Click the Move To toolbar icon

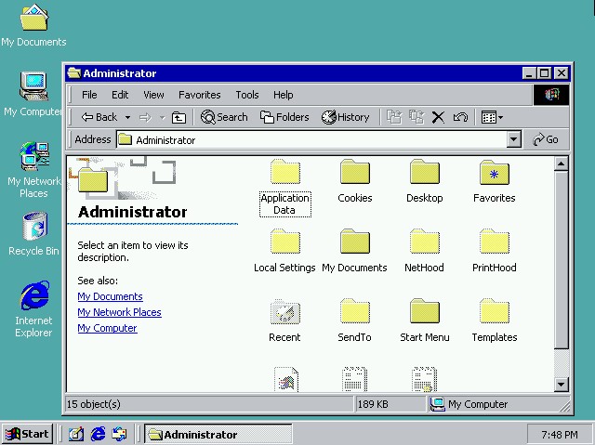394,117
